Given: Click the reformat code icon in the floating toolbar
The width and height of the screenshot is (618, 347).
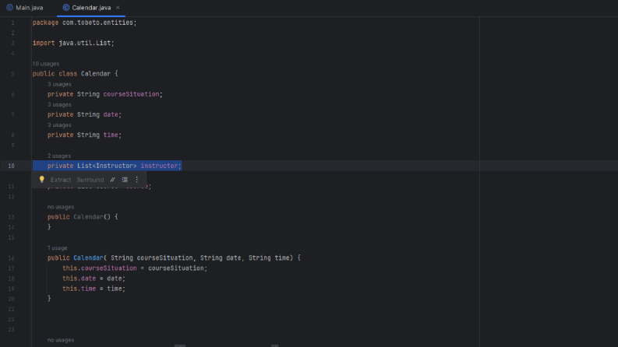Looking at the screenshot, I should [125, 180].
